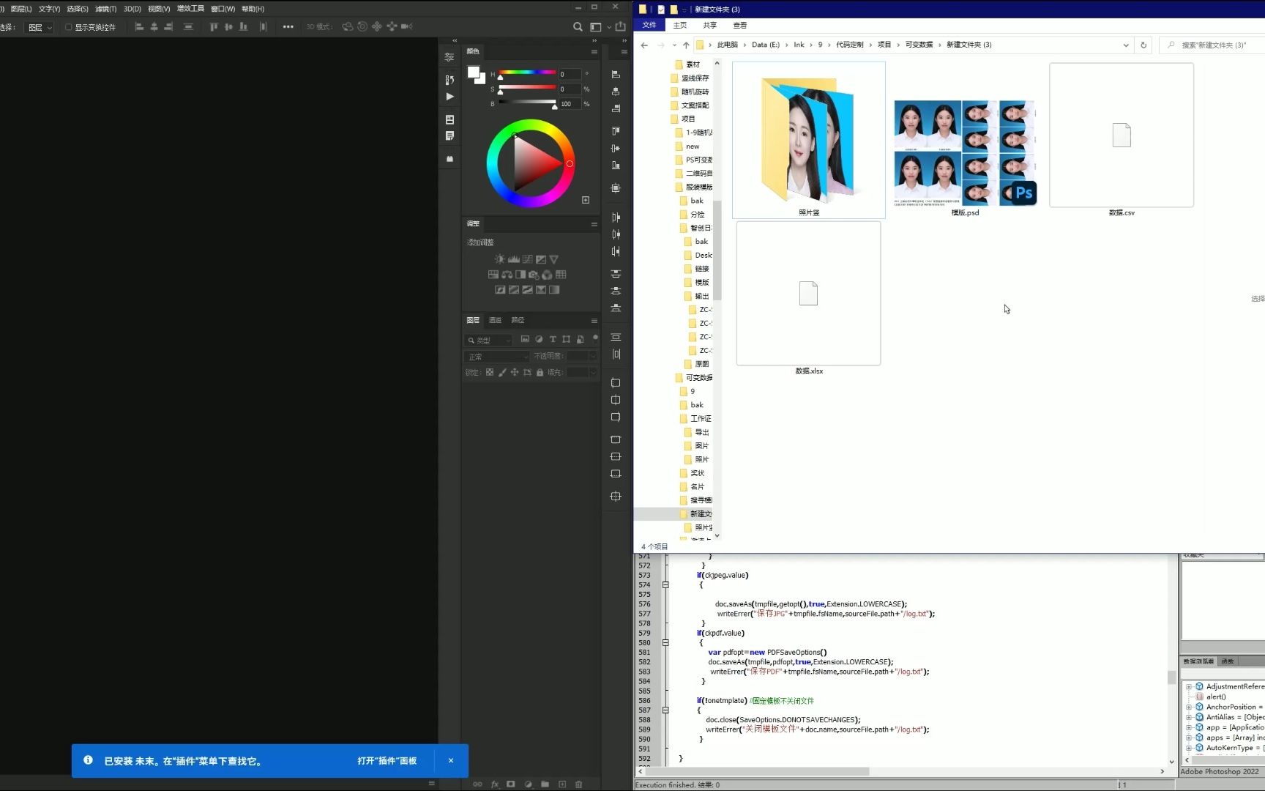1265x791 pixels.
Task: Open the 颜色 panel flyout menu
Action: [x=594, y=51]
